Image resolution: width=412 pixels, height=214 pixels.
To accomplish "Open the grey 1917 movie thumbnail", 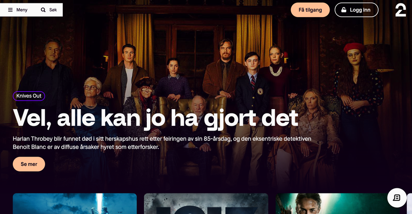I will click(206, 204).
